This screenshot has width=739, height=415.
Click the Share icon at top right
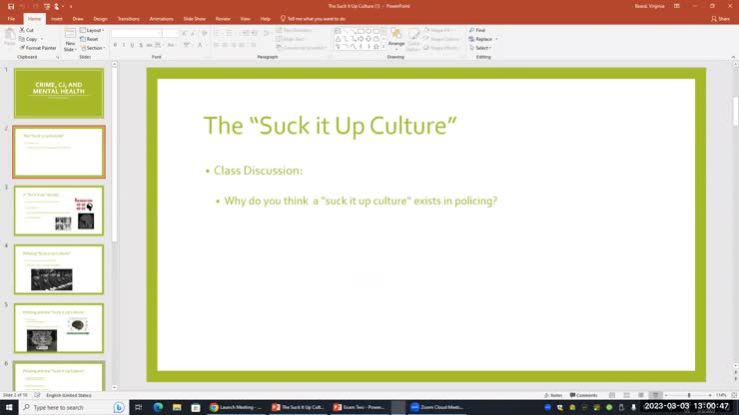(719, 18)
